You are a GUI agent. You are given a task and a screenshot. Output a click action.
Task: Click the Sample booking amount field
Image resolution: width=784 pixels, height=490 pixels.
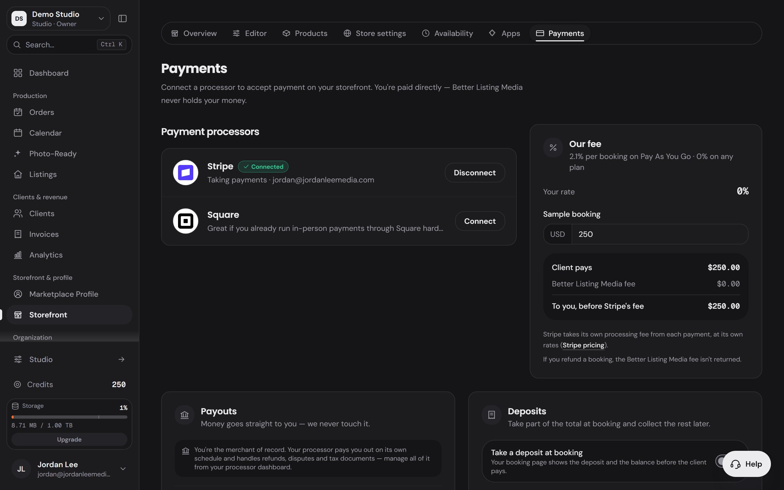[x=660, y=234]
